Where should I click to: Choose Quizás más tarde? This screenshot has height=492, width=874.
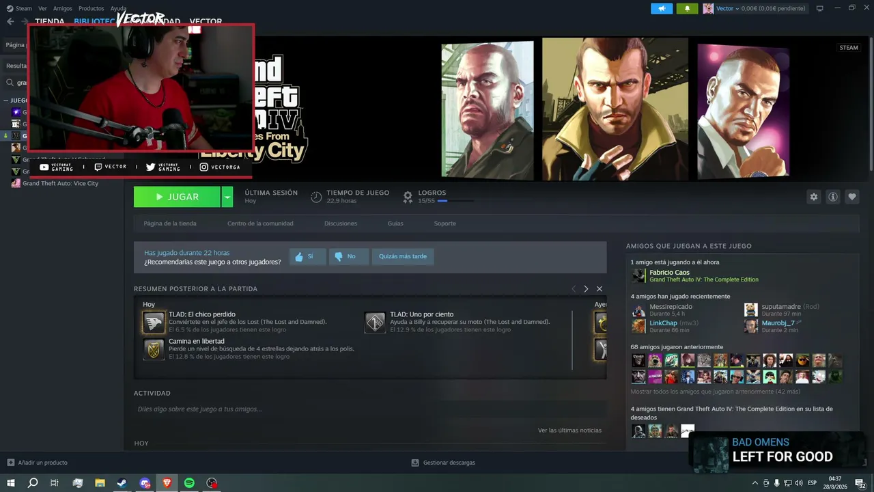pyautogui.click(x=403, y=256)
